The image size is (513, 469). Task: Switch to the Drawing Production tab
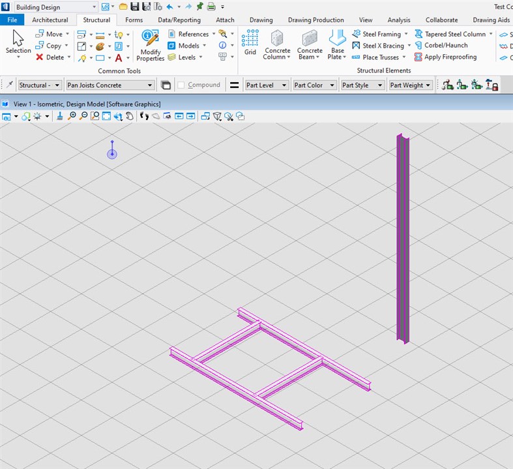click(x=315, y=20)
